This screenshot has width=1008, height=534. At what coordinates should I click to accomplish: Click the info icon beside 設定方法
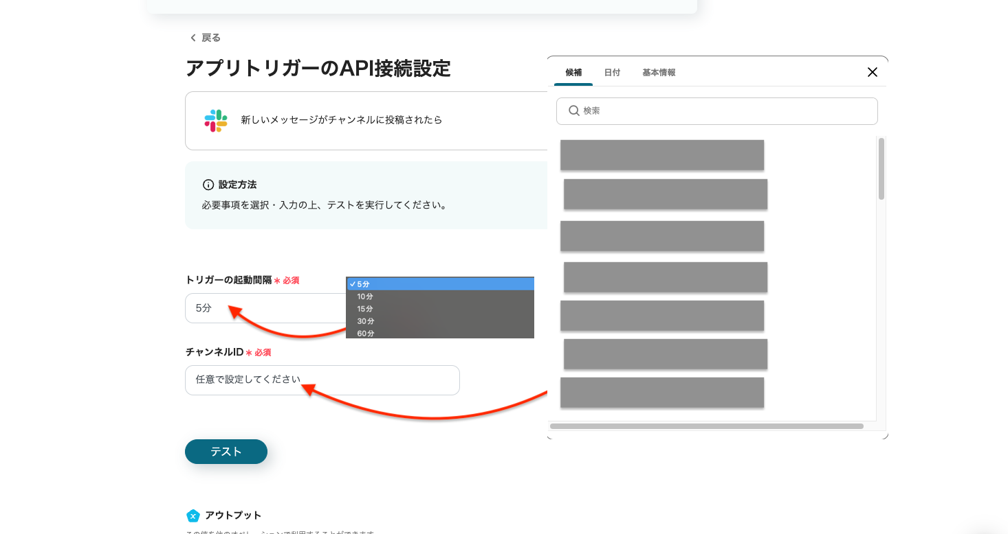(x=208, y=185)
